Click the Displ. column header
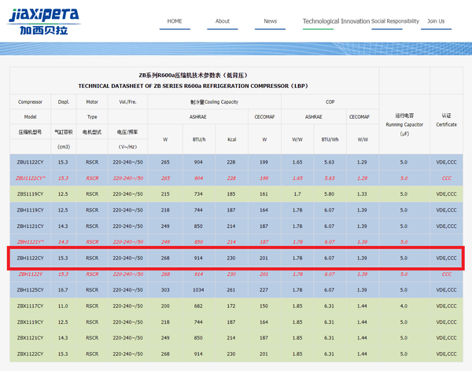The width and height of the screenshot is (472, 371). [64, 101]
